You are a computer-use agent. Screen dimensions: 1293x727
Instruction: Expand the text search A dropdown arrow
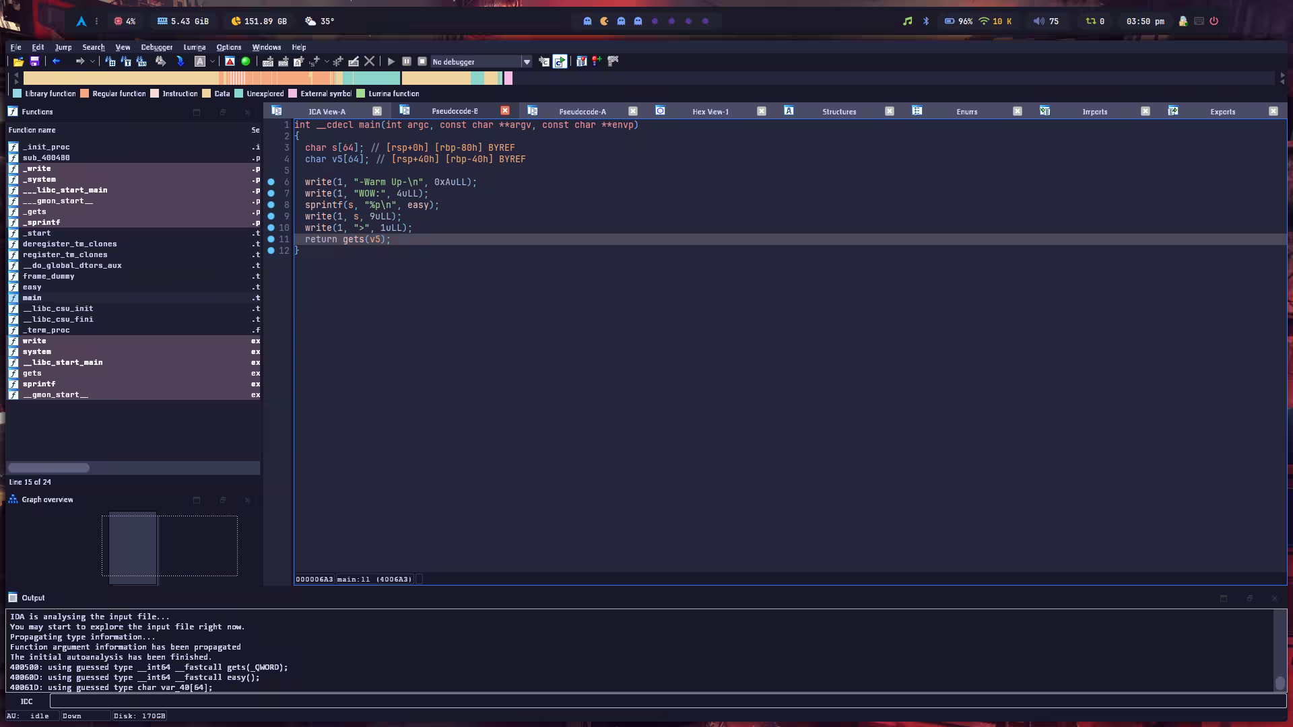click(212, 61)
